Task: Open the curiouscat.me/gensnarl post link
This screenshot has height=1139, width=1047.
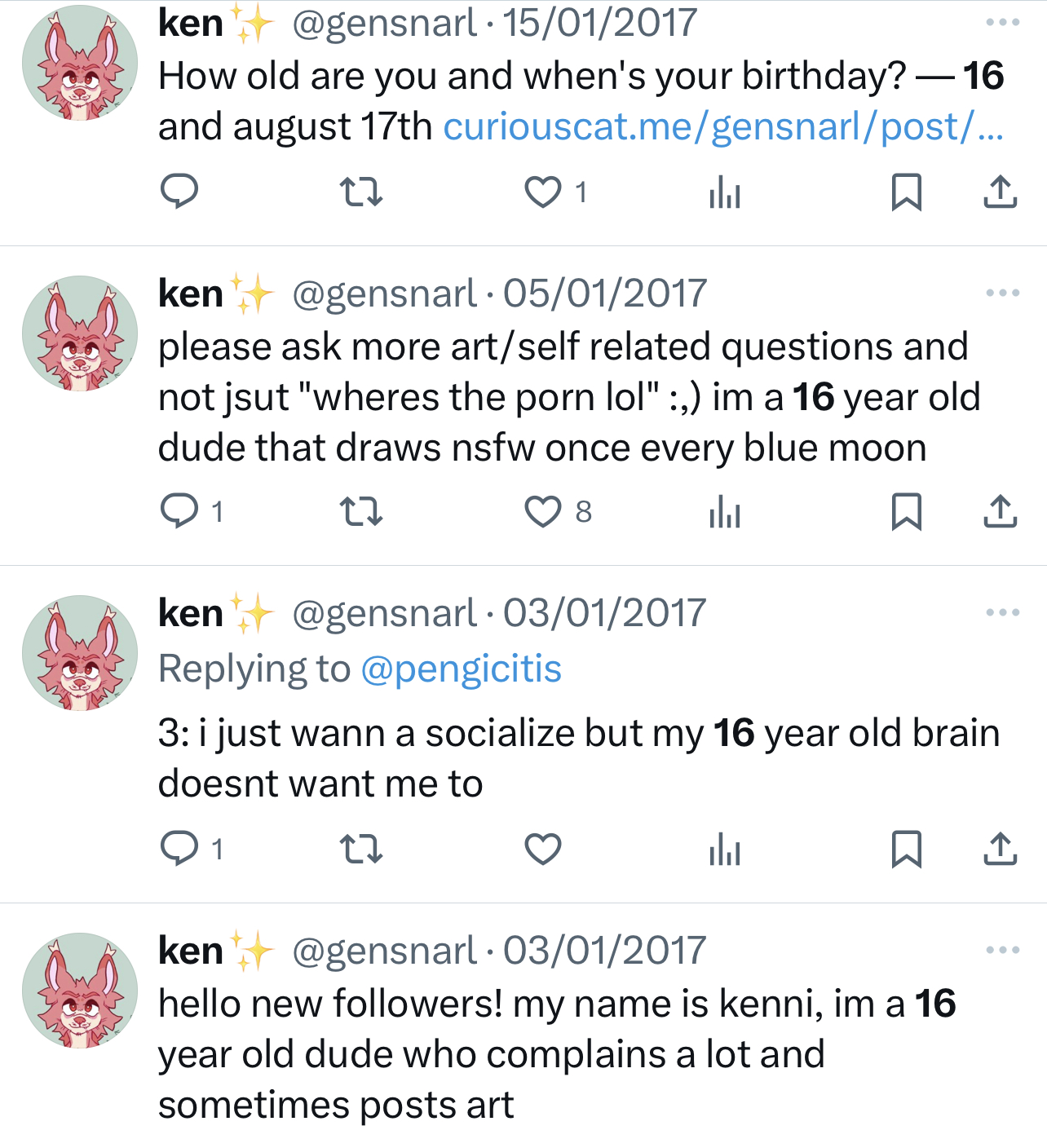Action: click(x=722, y=127)
